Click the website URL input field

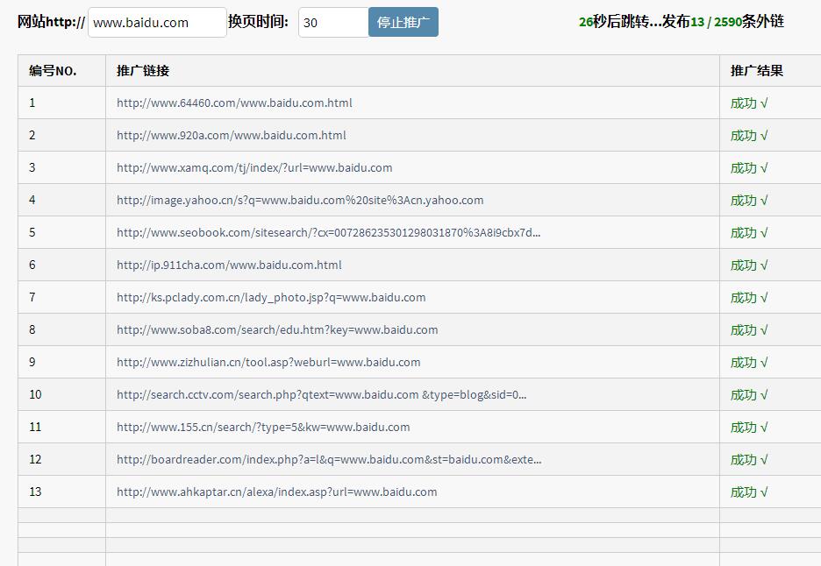(157, 23)
